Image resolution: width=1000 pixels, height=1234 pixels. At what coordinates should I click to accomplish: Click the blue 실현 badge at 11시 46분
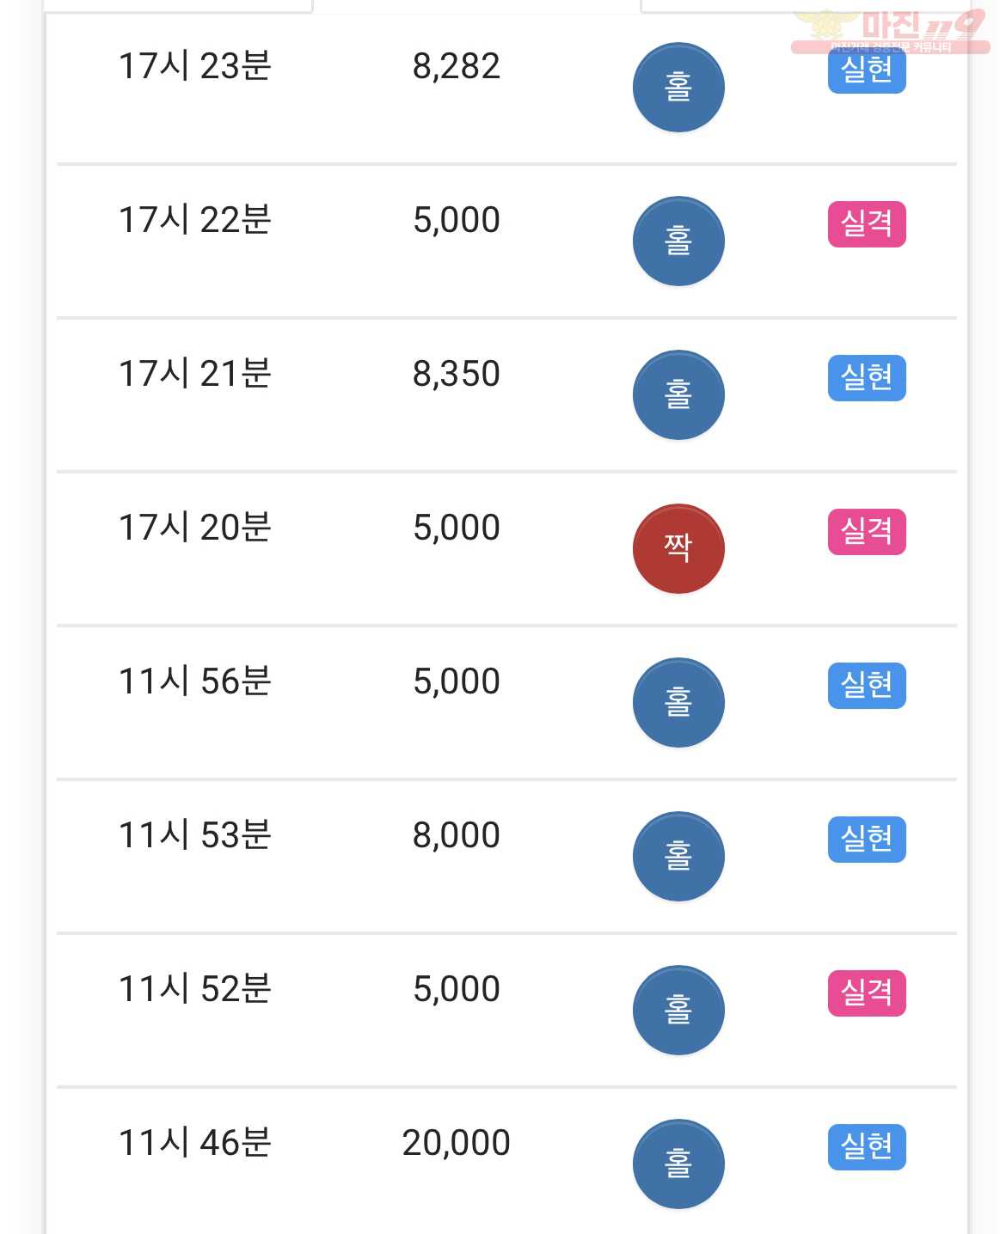(x=867, y=1147)
